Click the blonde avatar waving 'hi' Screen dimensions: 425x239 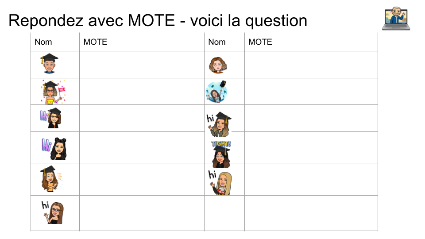point(220,182)
